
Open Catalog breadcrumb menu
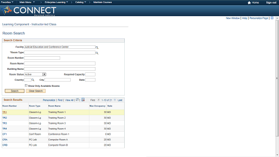pos(81,2)
